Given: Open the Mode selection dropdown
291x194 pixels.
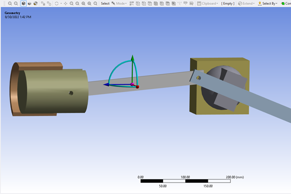Looking at the screenshot, I should pos(120,3).
